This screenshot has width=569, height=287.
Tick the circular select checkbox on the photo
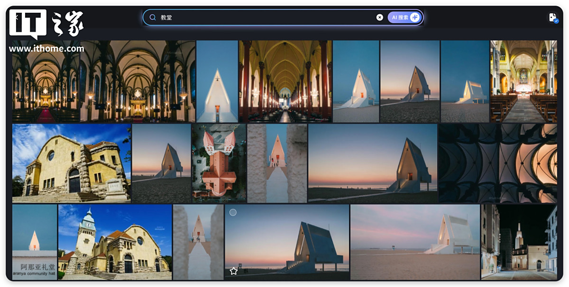[x=233, y=213]
